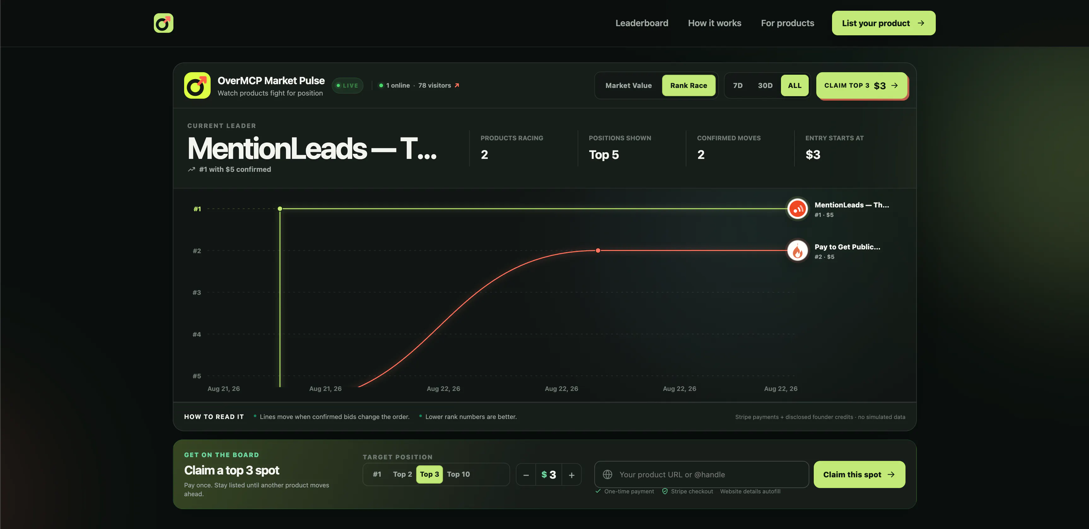Click the Website details autofill text
The height and width of the screenshot is (529, 1089).
click(x=750, y=491)
